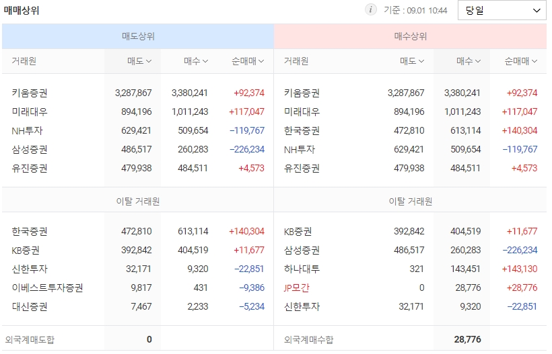Select 유진증권 row in 매도상위 list

coord(138,168)
